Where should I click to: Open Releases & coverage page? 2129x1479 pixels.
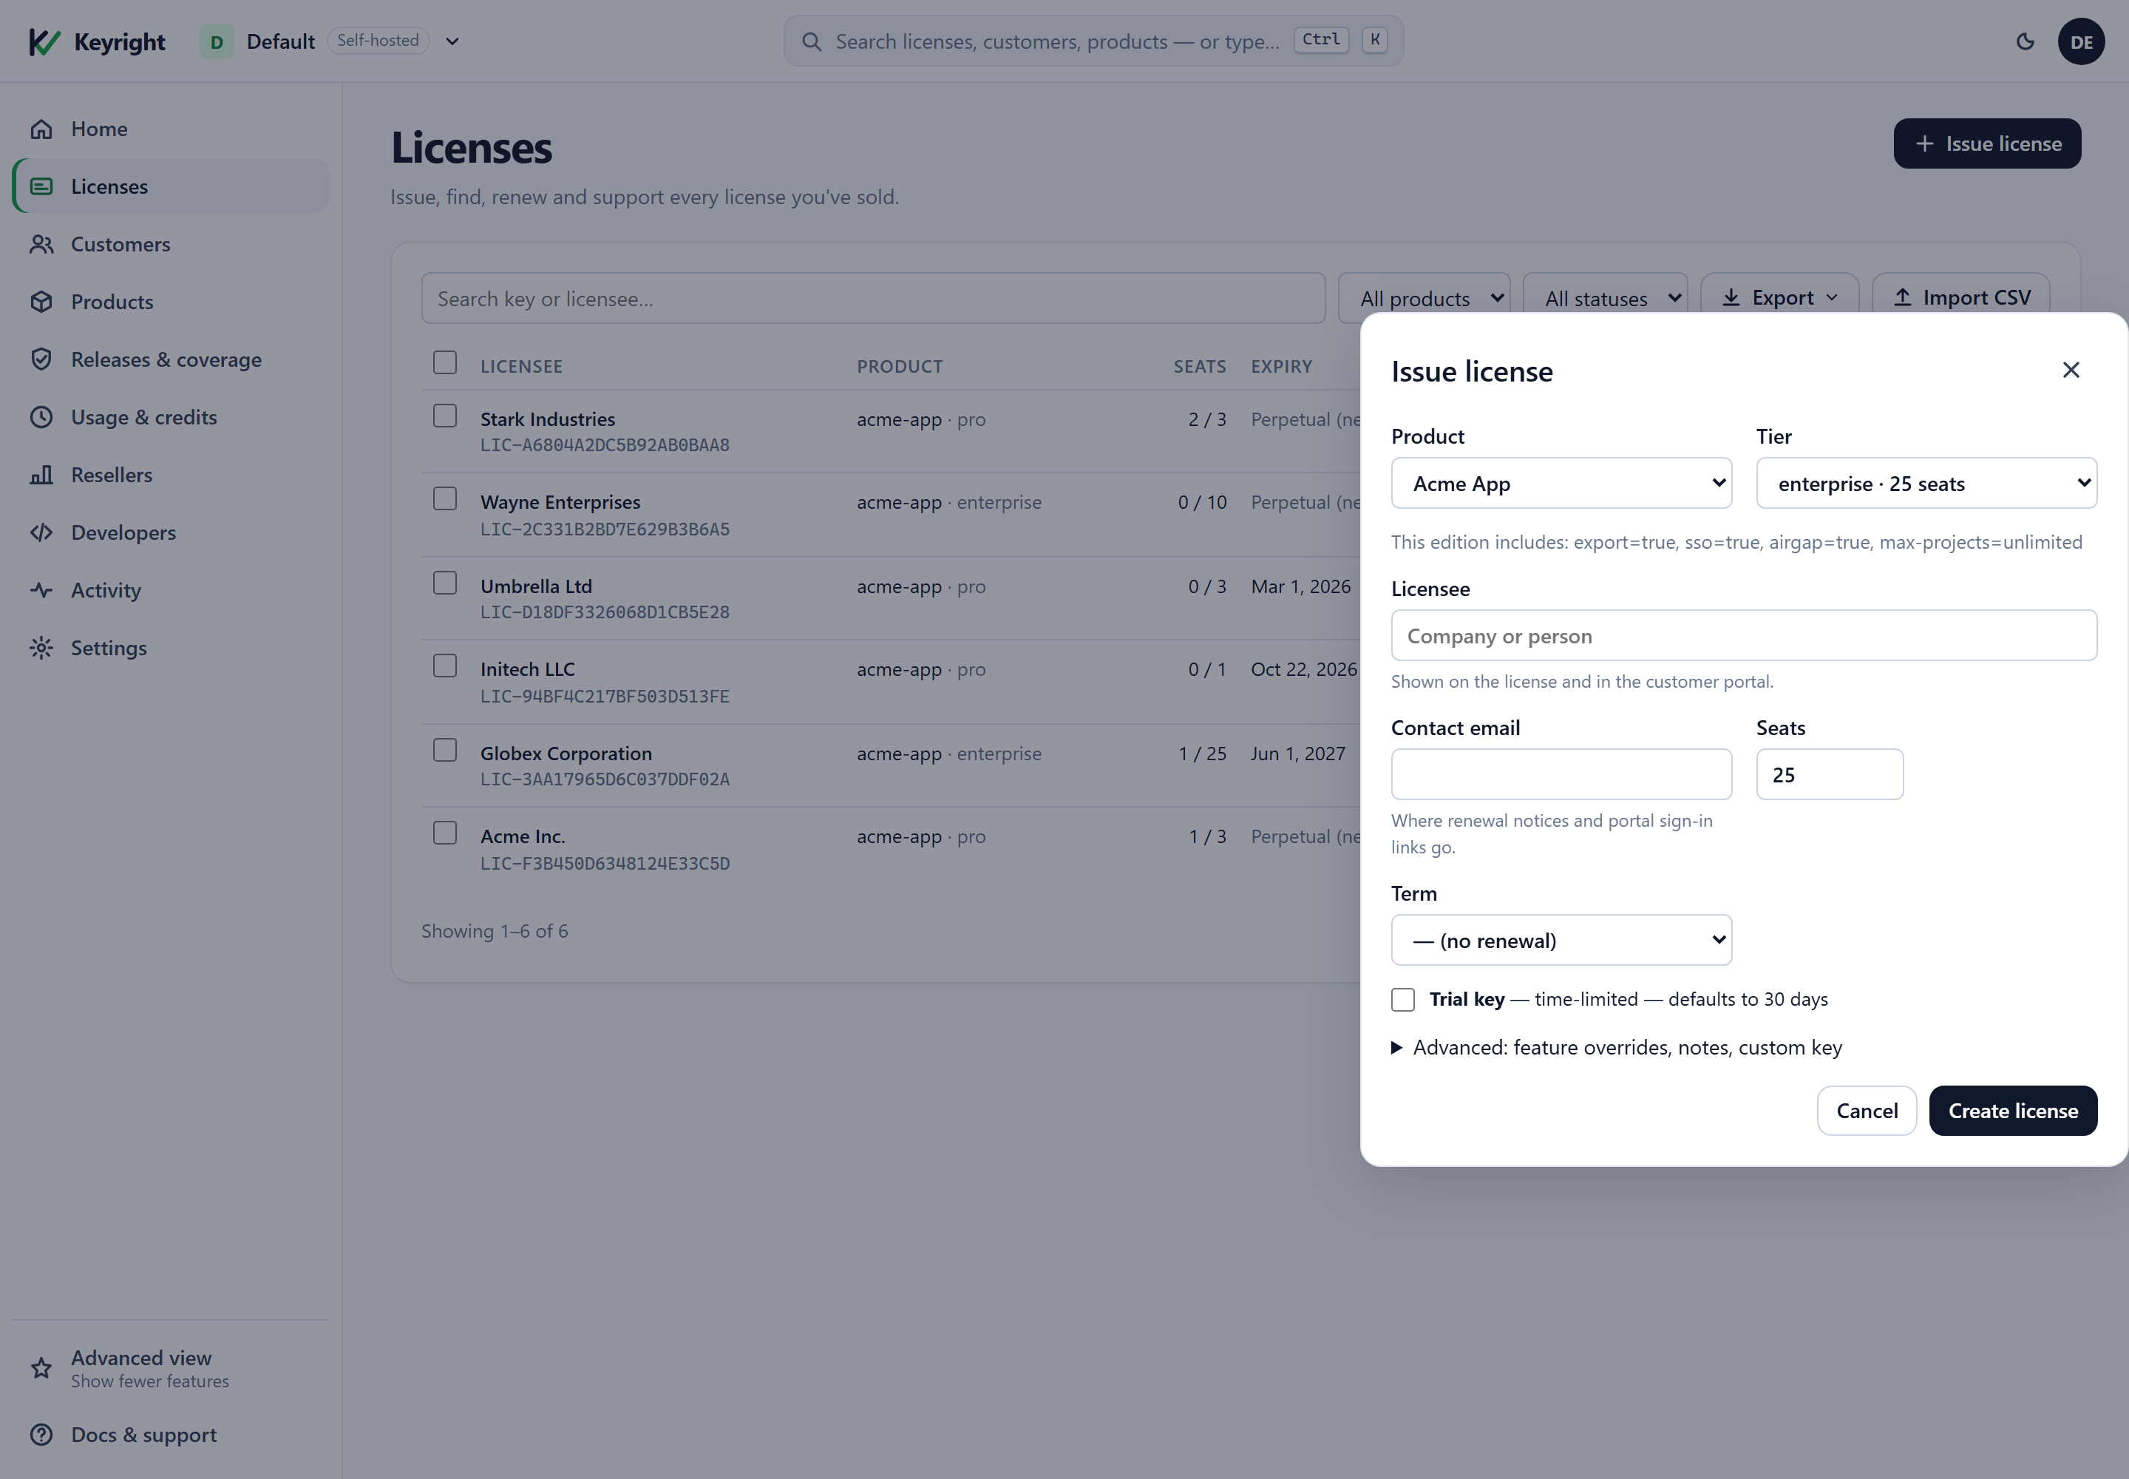point(171,359)
